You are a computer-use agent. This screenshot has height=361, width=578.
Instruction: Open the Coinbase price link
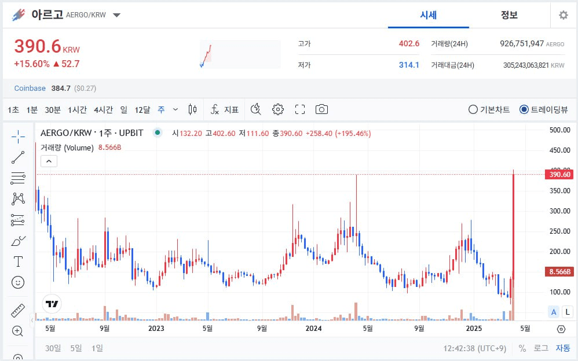30,88
